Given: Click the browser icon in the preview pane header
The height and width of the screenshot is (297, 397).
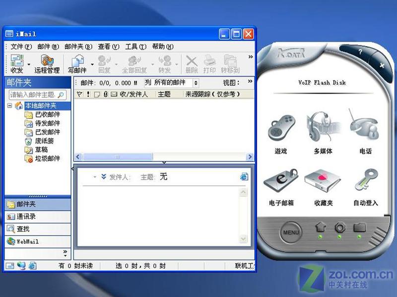Looking at the screenshot, I should pos(244,177).
